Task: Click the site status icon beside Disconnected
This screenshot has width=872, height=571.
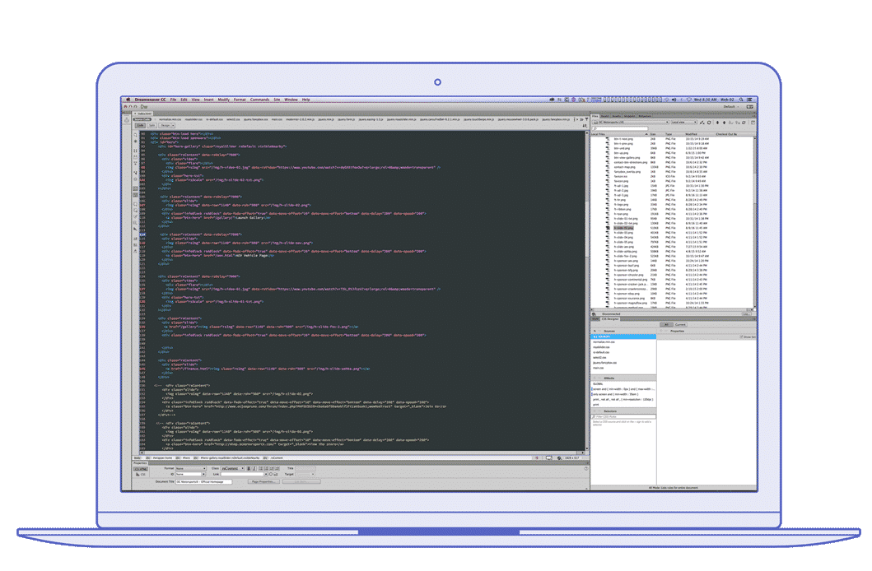Action: 595,313
